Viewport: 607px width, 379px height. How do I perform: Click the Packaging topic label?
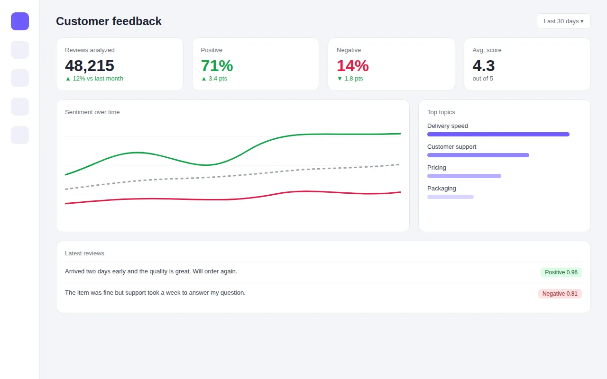pyautogui.click(x=441, y=189)
